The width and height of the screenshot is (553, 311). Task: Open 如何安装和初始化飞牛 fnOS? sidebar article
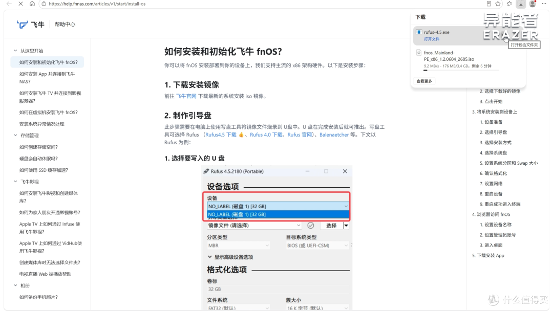coord(48,62)
